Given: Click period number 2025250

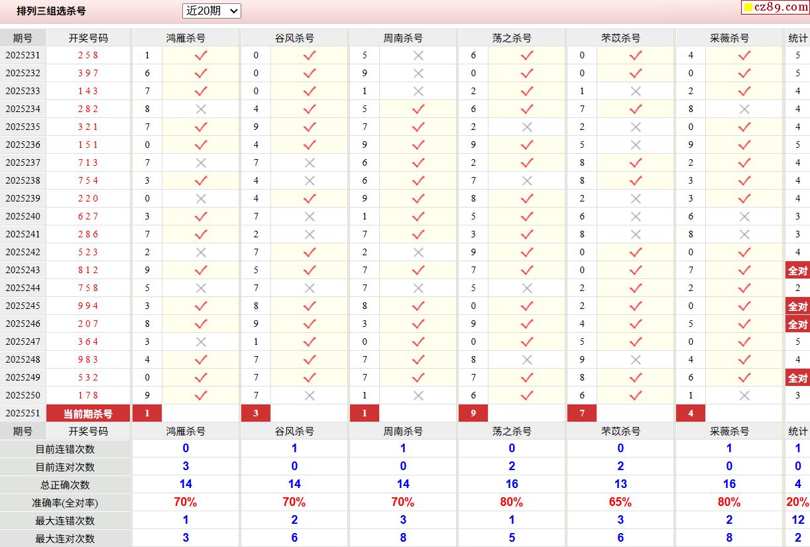Looking at the screenshot, I should 23,396.
